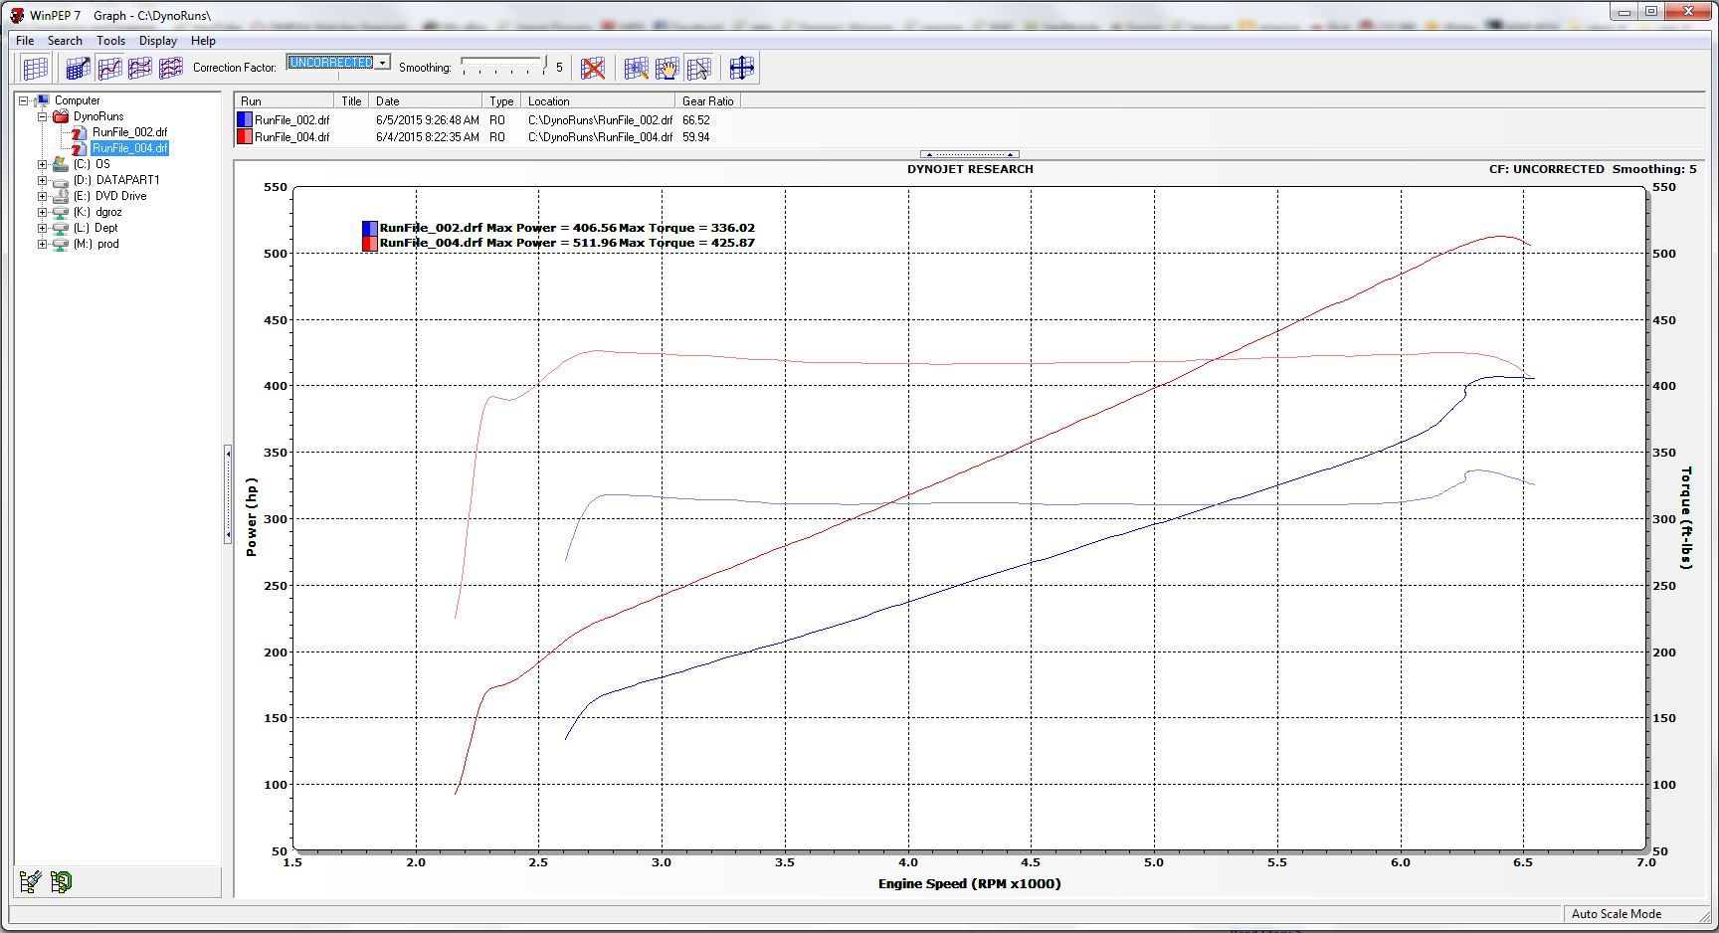The height and width of the screenshot is (933, 1719).
Task: Open the Correction Factor dropdown
Action: (383, 63)
